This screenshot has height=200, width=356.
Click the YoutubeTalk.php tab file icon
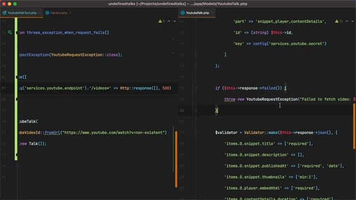(182, 13)
